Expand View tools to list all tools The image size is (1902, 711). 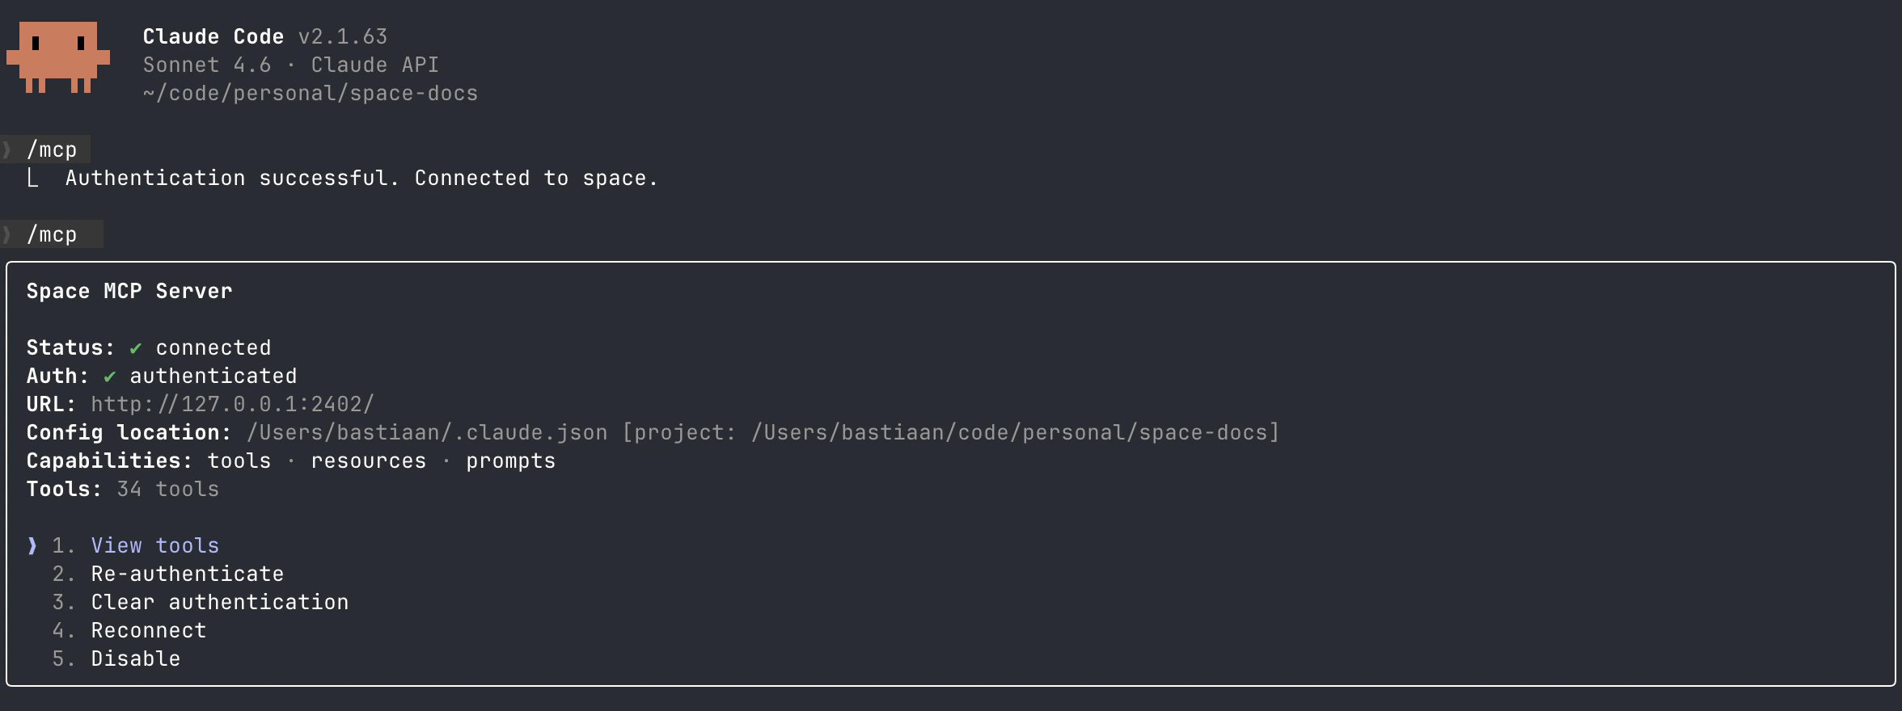coord(154,545)
